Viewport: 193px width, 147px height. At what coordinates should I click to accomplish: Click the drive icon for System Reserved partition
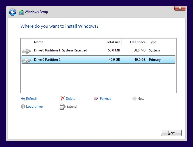26,51
